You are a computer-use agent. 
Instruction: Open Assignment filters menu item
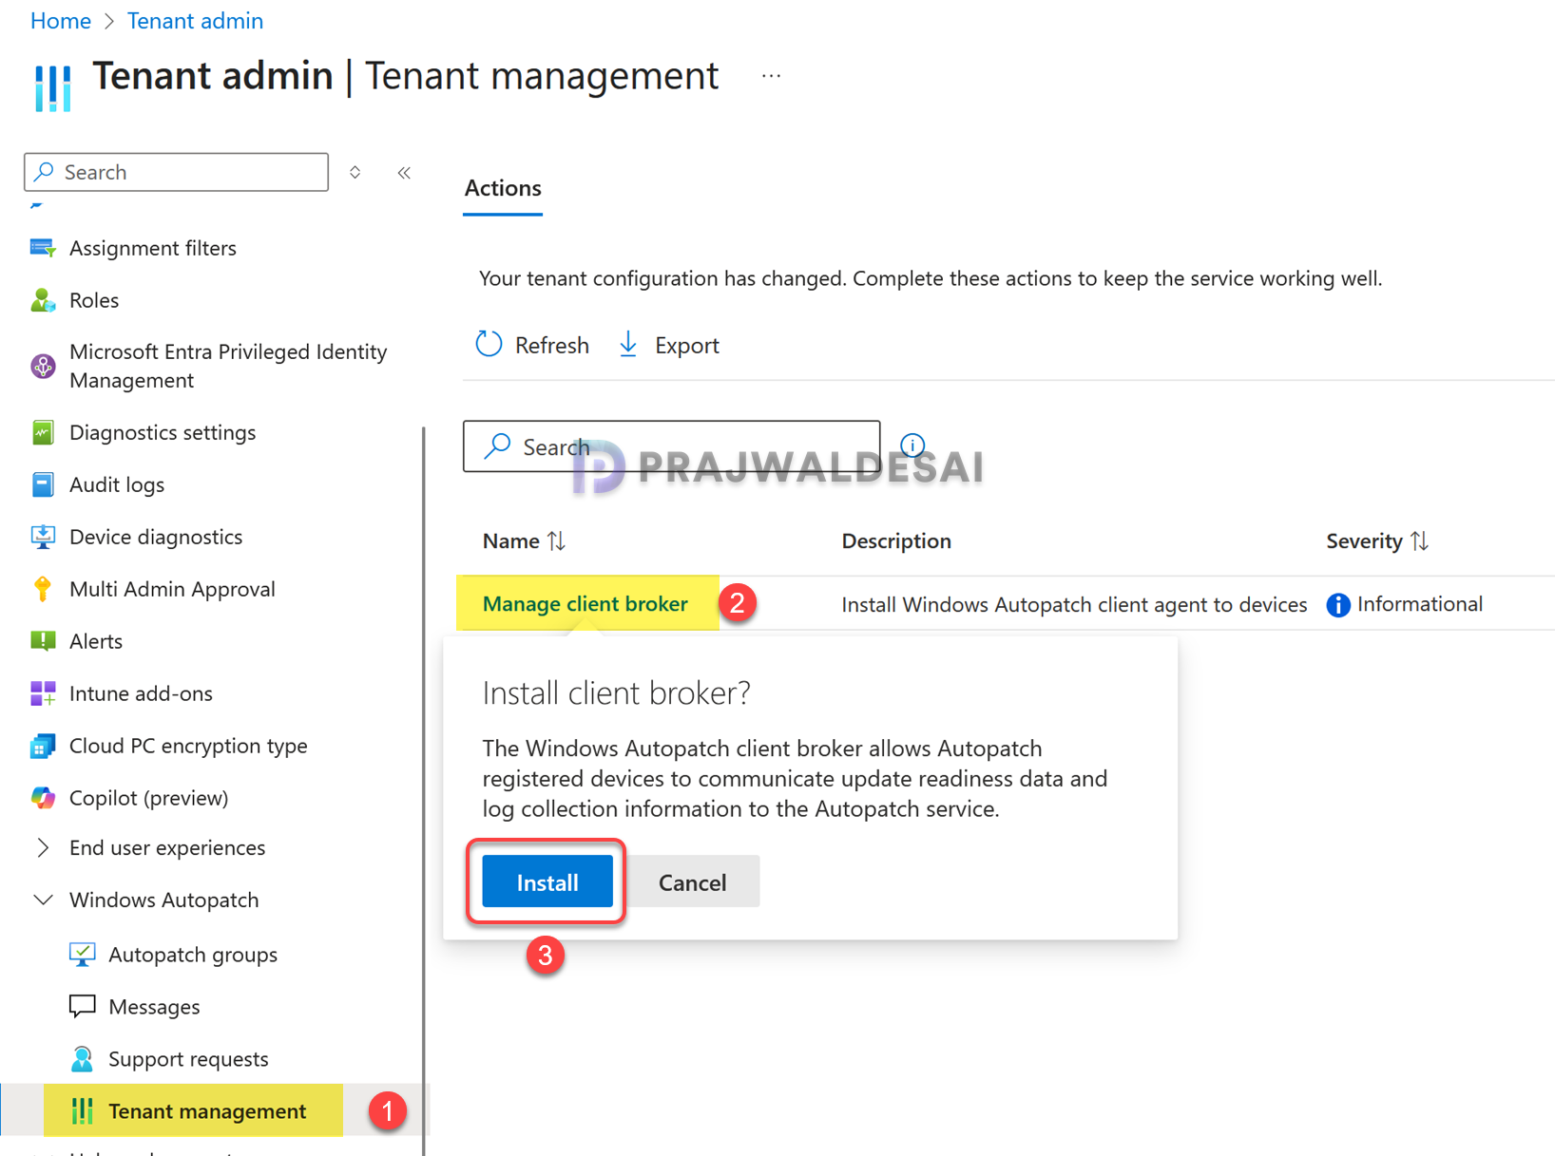(153, 248)
